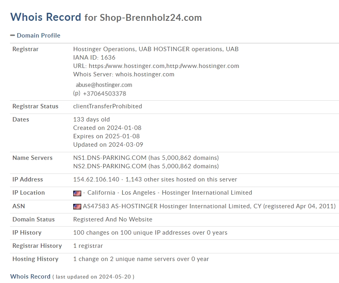Collapse the Domain Profile section

point(12,35)
